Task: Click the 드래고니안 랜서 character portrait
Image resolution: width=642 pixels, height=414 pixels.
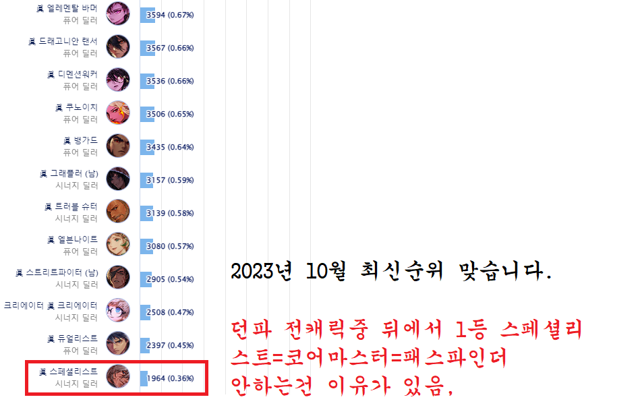Action: point(118,47)
